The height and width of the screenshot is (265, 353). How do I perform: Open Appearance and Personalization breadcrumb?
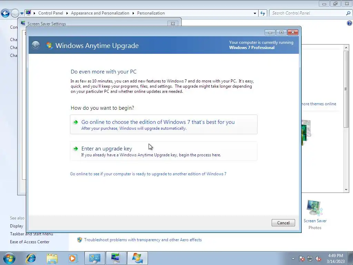click(x=100, y=13)
